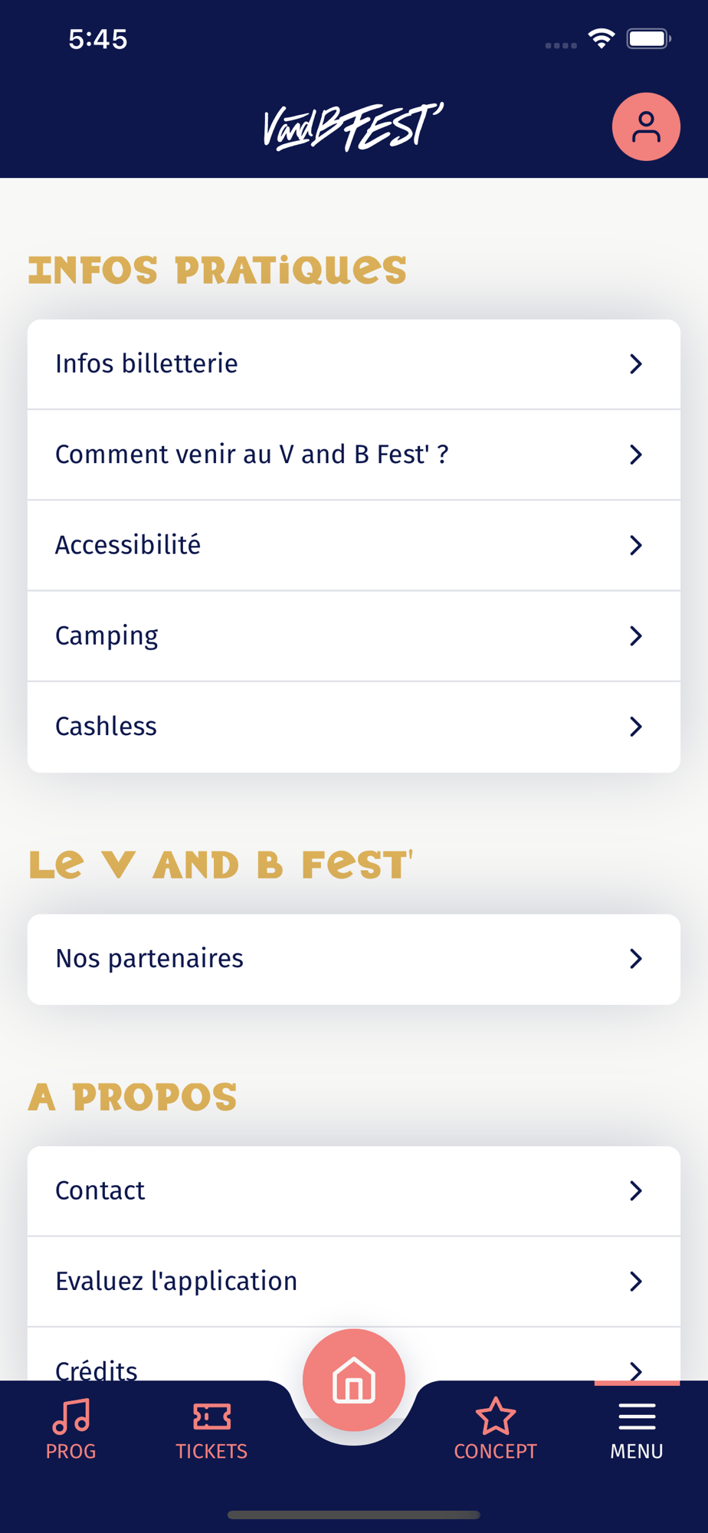
Task: Tap the home icon button
Action: pos(354,1380)
